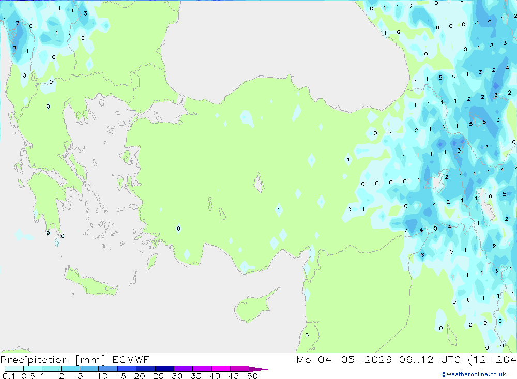Click the legend scale label '30'

177,376
